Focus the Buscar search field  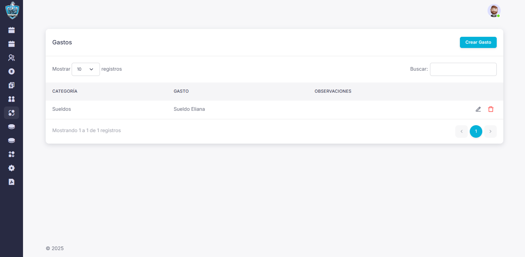tap(463, 69)
